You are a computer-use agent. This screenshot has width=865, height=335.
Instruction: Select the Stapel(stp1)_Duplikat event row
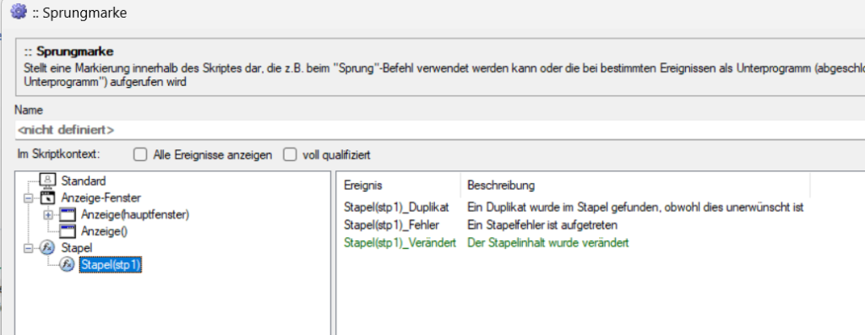tap(574, 208)
